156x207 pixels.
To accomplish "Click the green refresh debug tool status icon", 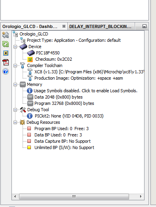I will point(6,44).
